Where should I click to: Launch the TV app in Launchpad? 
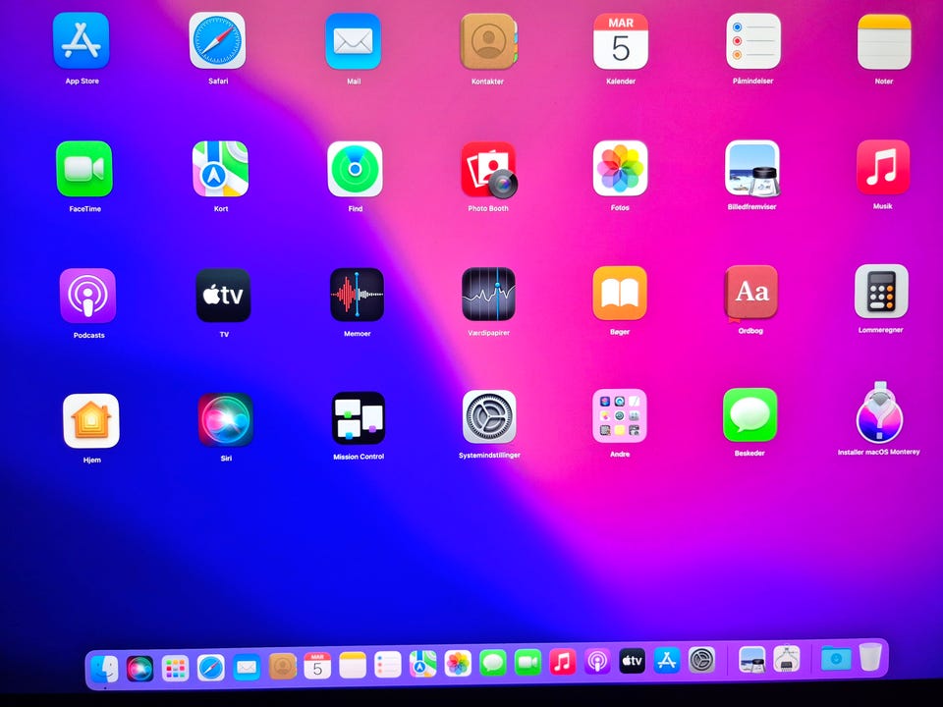point(223,296)
